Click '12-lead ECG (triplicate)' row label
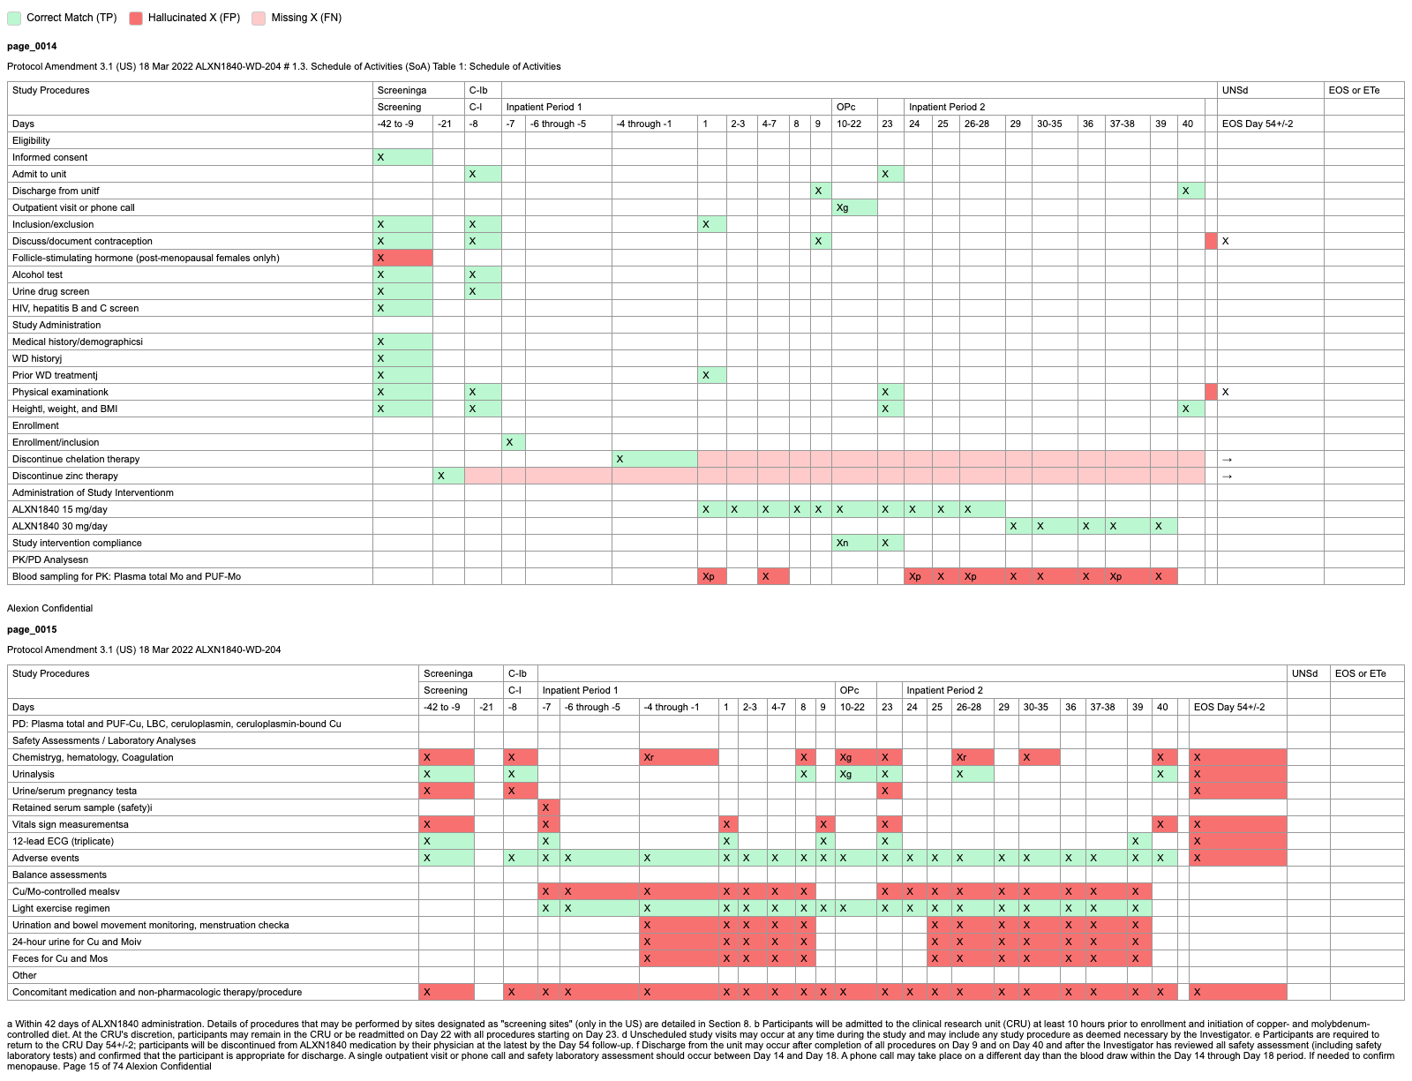This screenshot has height=1081, width=1412. (x=63, y=841)
